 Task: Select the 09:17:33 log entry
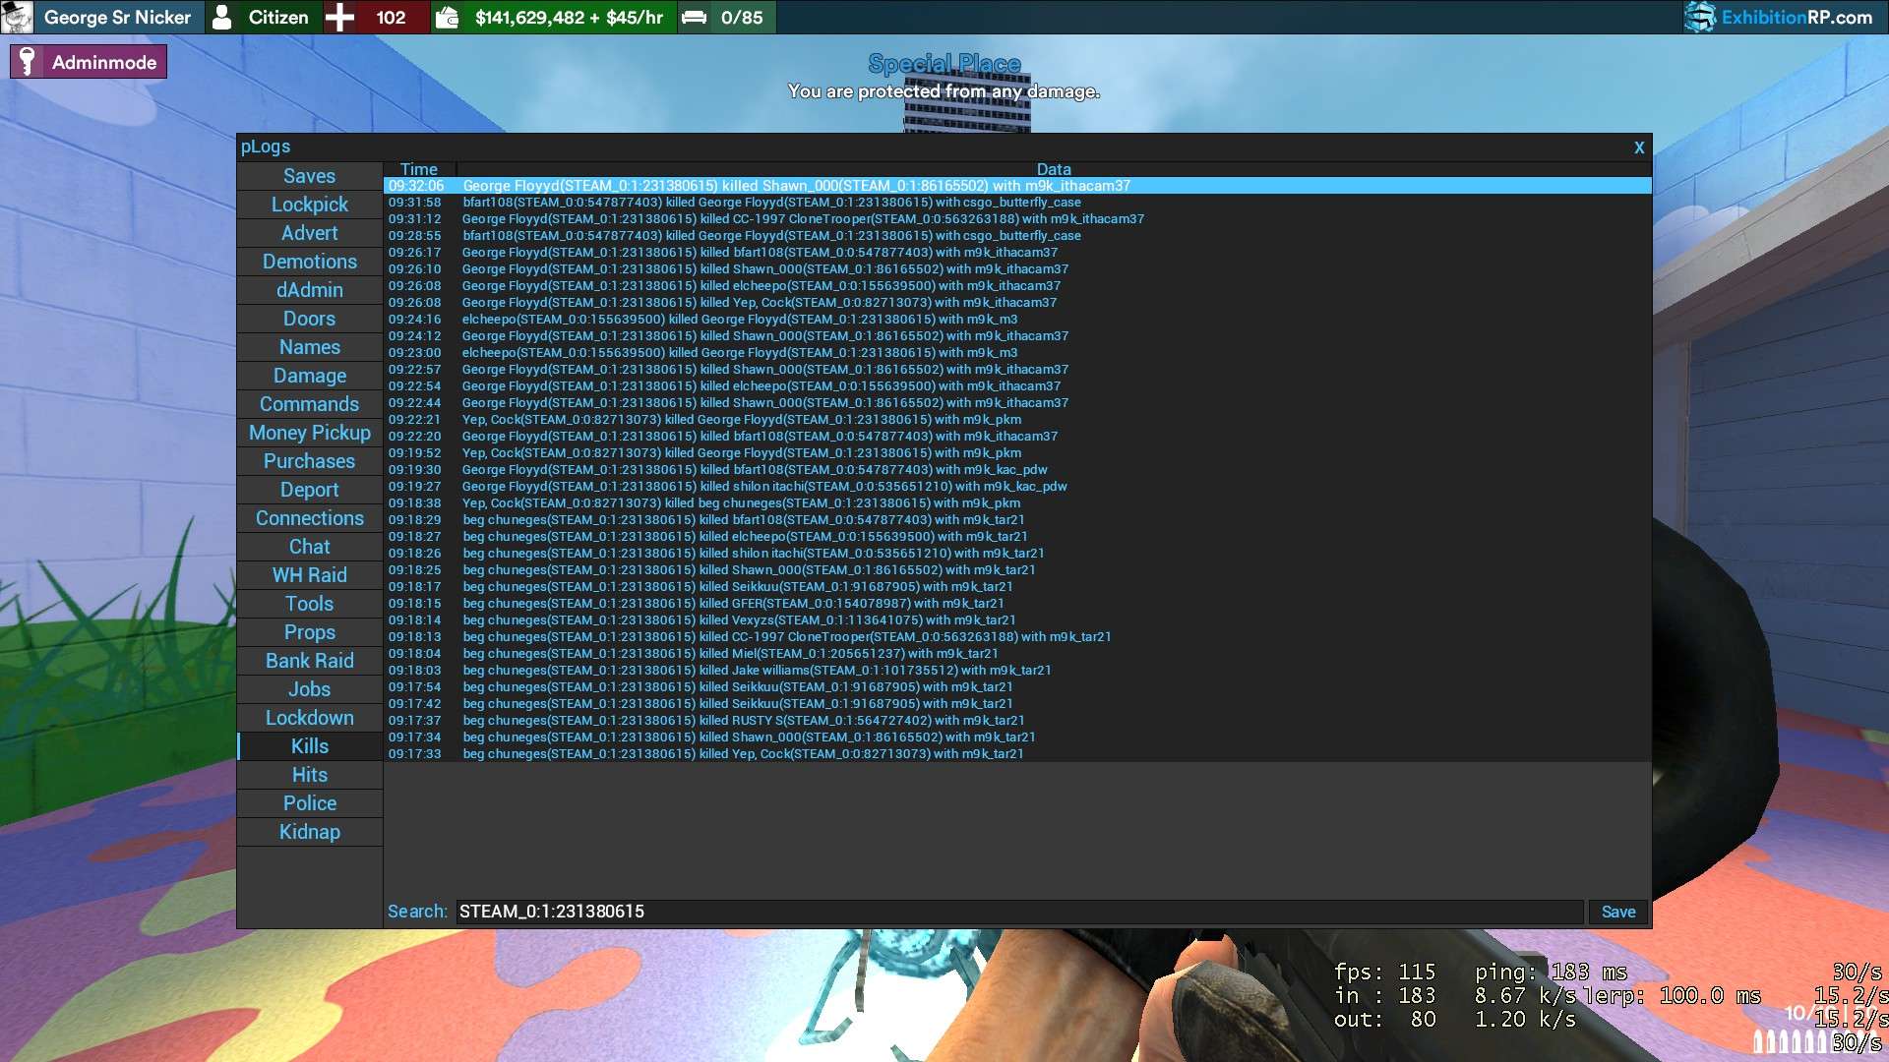coord(1017,754)
